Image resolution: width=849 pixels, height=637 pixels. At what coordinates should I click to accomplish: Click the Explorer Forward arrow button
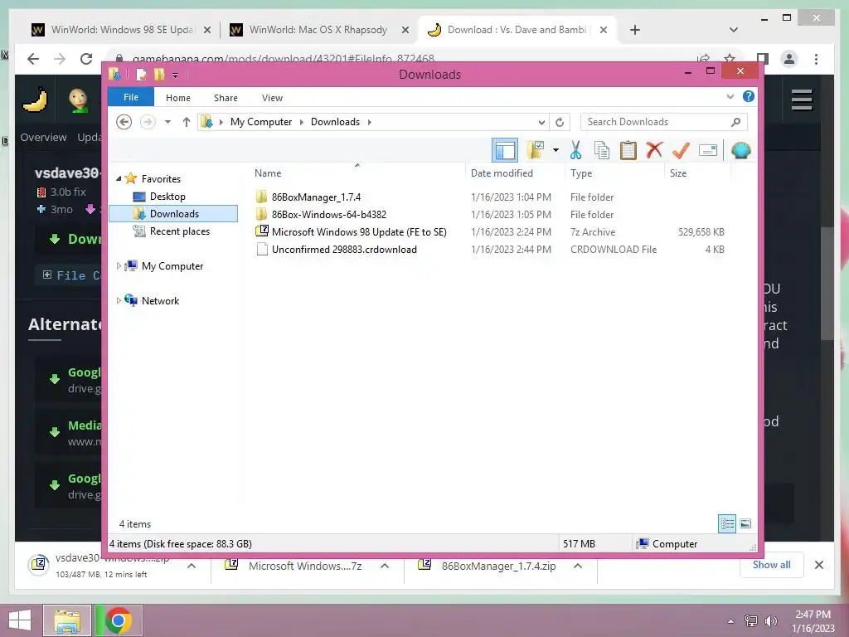[x=148, y=122]
